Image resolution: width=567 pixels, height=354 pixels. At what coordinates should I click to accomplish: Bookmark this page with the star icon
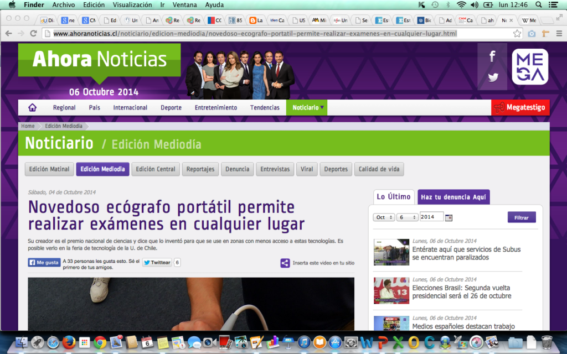pyautogui.click(x=517, y=34)
